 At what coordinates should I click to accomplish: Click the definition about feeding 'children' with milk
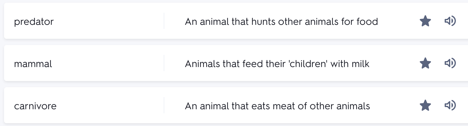pos(277,64)
